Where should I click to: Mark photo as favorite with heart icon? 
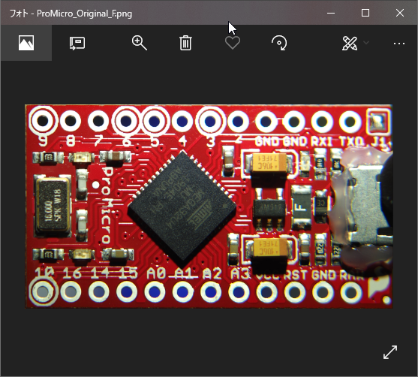pos(233,43)
